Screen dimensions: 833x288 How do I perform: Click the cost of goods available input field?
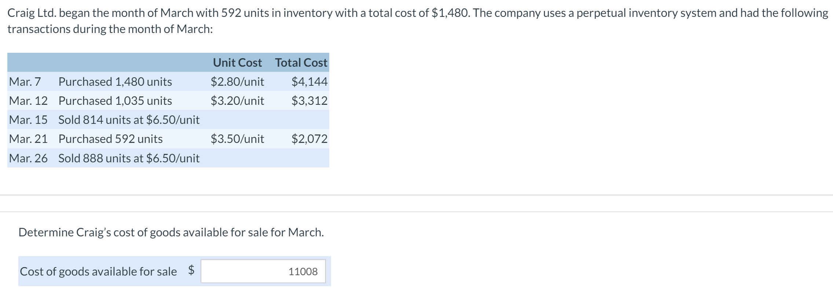pos(263,271)
